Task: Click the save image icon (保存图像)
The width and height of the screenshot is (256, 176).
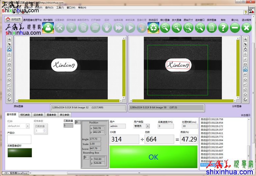Action: pyautogui.click(x=212, y=28)
